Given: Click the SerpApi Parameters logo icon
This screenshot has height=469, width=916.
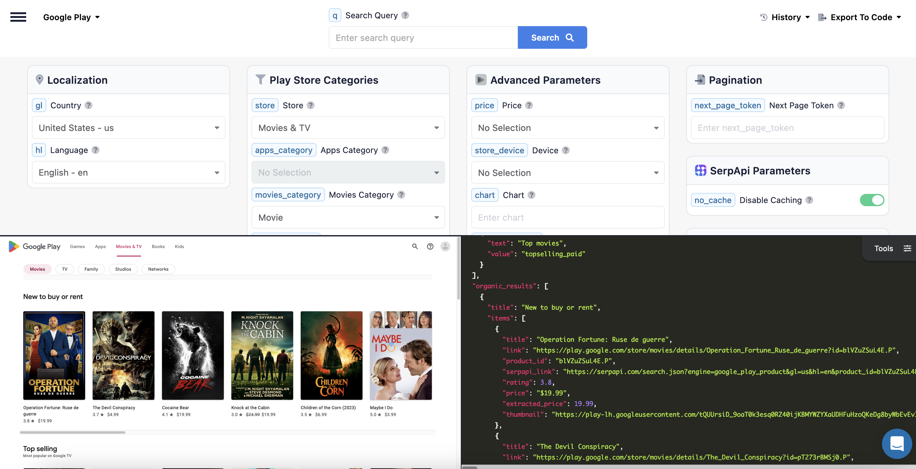Looking at the screenshot, I should [x=701, y=170].
